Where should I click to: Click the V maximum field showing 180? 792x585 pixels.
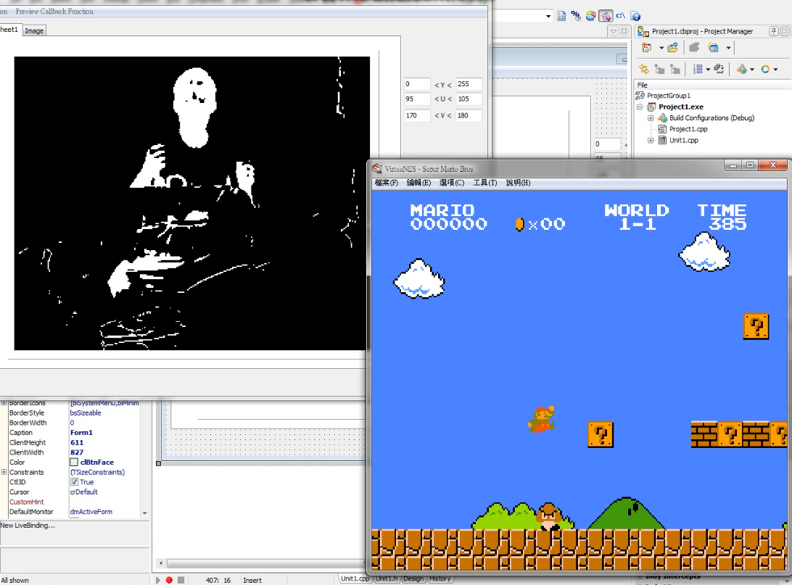tap(469, 115)
